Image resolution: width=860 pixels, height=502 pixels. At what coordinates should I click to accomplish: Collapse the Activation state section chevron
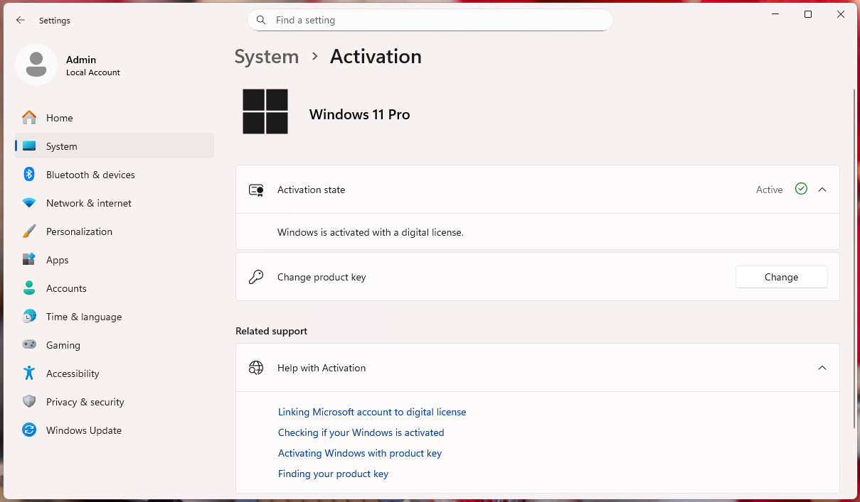pyautogui.click(x=822, y=190)
